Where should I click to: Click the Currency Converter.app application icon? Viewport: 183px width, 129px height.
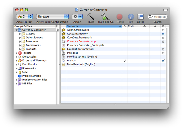click(64, 41)
